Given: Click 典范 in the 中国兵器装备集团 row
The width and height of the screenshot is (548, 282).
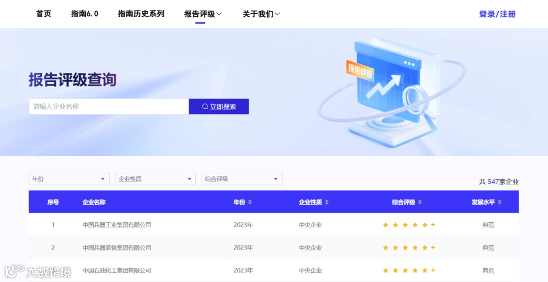Looking at the screenshot, I should pyautogui.click(x=488, y=248).
